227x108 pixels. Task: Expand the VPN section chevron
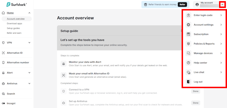tap(30, 43)
